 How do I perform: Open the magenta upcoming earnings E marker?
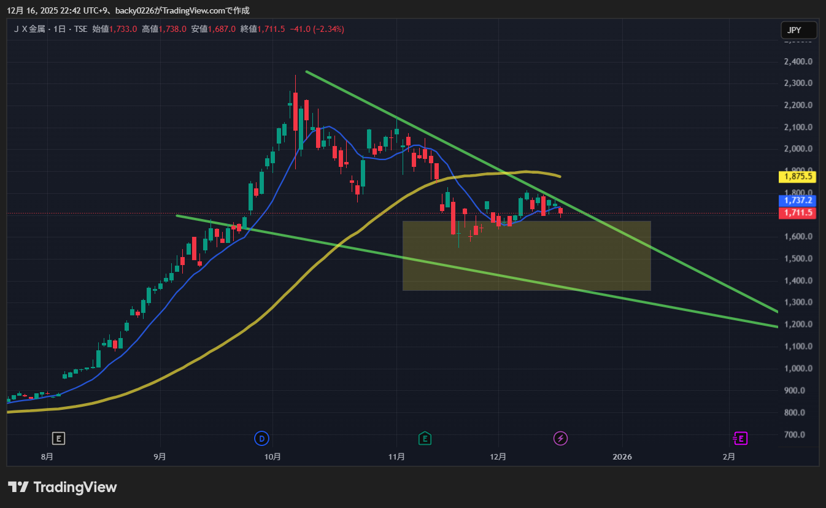pyautogui.click(x=741, y=438)
